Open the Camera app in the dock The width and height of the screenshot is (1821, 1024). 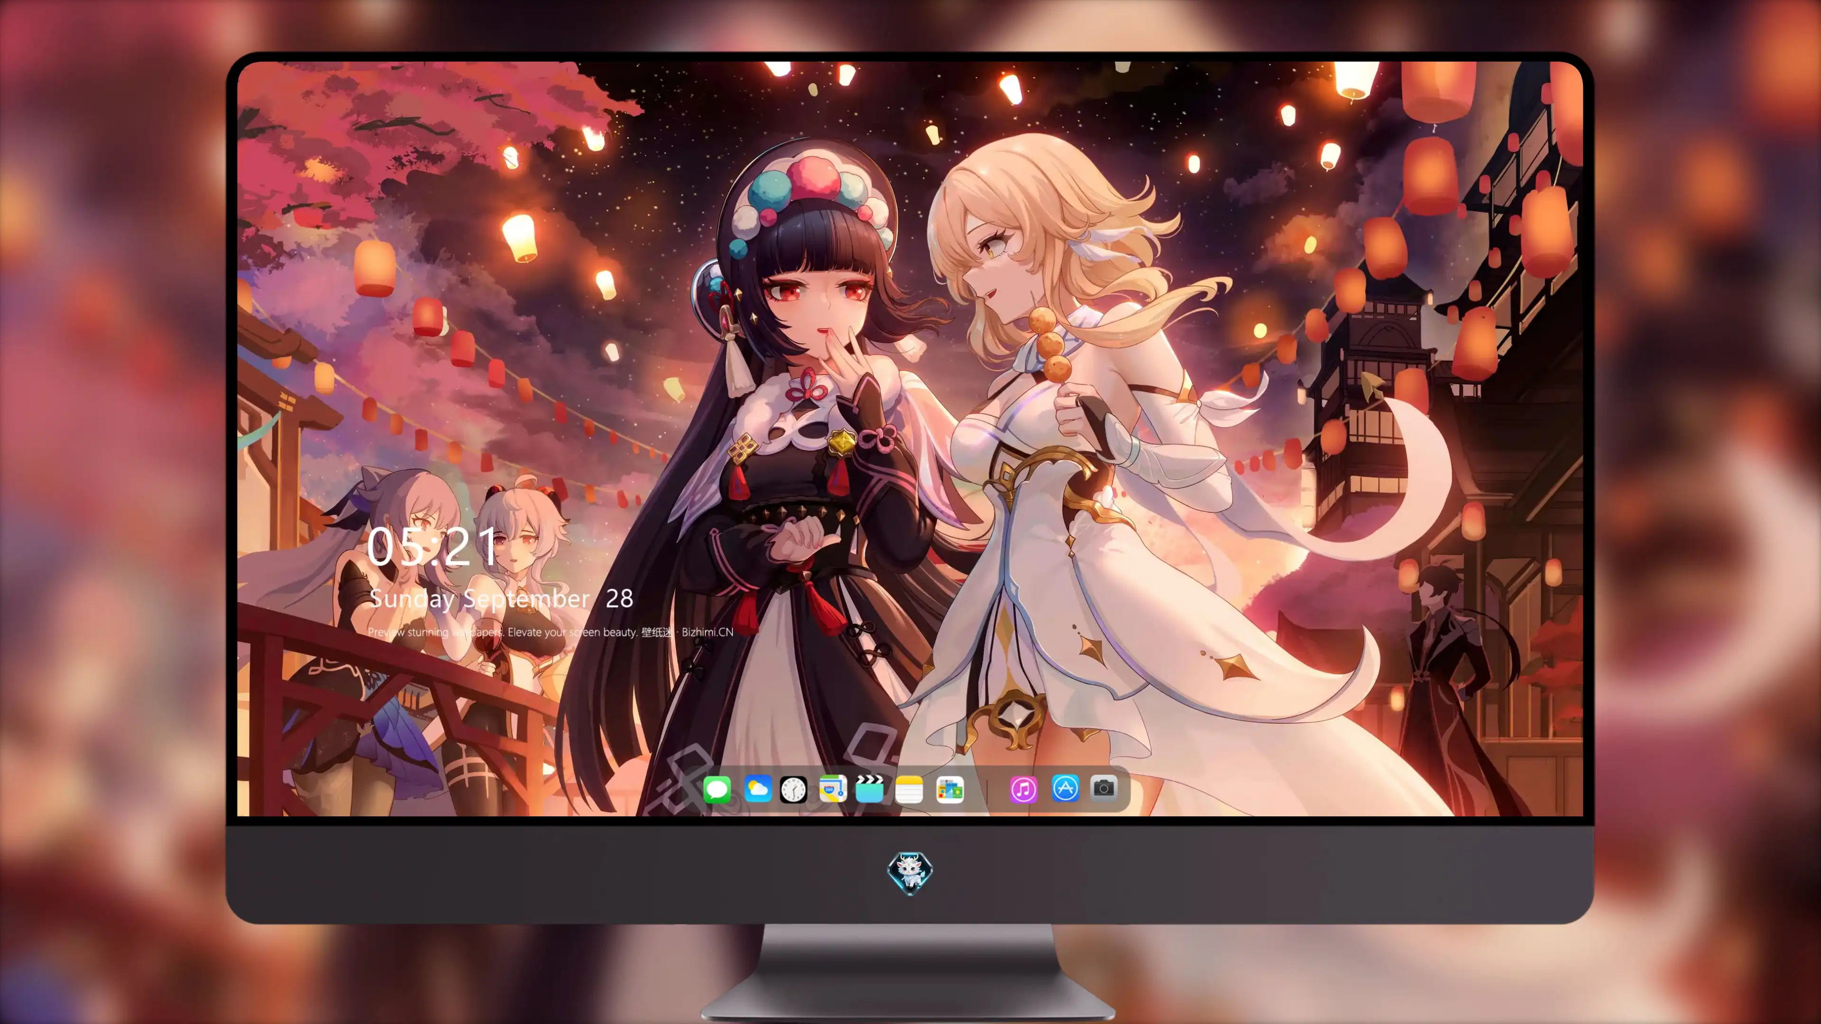coord(1104,788)
